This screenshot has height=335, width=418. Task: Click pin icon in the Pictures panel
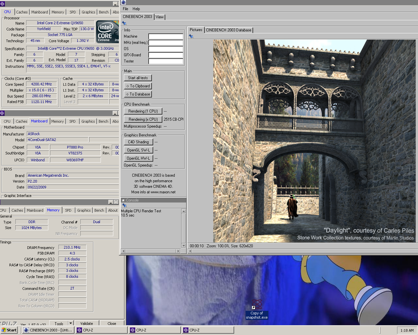[191, 36]
